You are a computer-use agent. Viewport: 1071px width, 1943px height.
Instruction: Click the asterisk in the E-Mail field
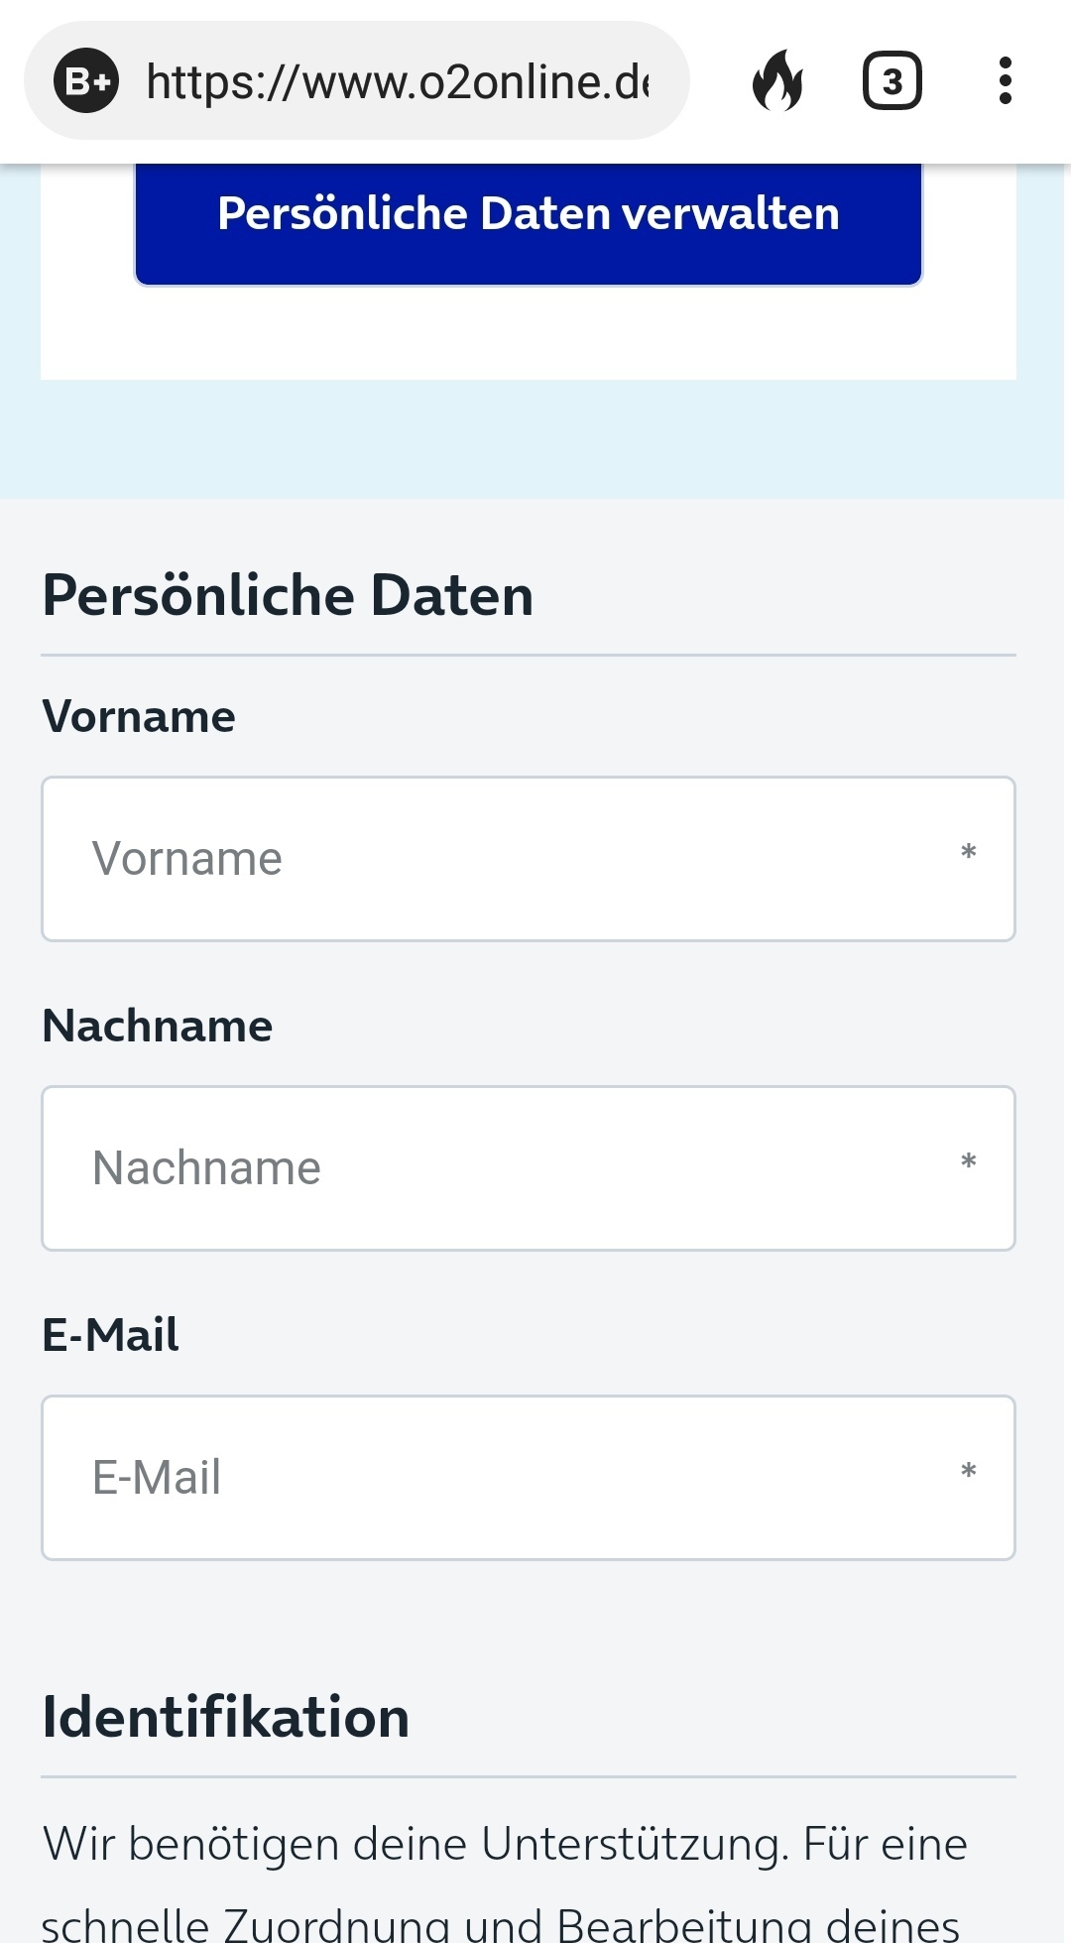click(969, 1472)
